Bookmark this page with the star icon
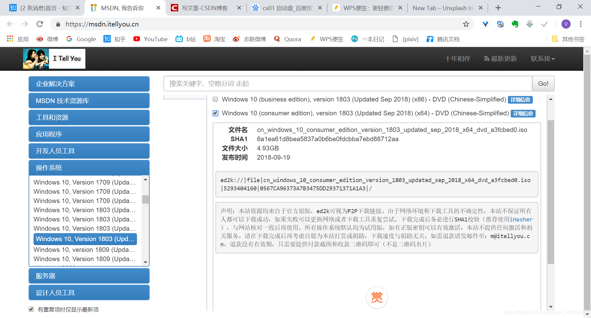Screen dimensions: 591x318 click(466, 24)
